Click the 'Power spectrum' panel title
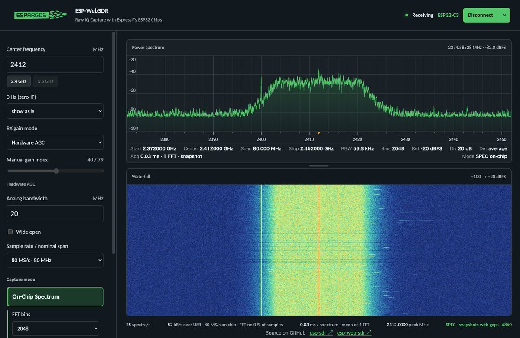The width and height of the screenshot is (520, 338). pyautogui.click(x=148, y=48)
